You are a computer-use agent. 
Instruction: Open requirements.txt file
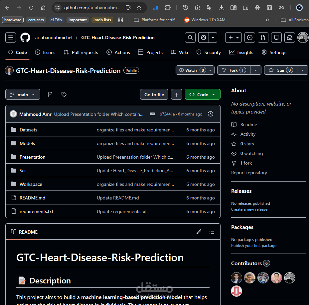coord(37,211)
